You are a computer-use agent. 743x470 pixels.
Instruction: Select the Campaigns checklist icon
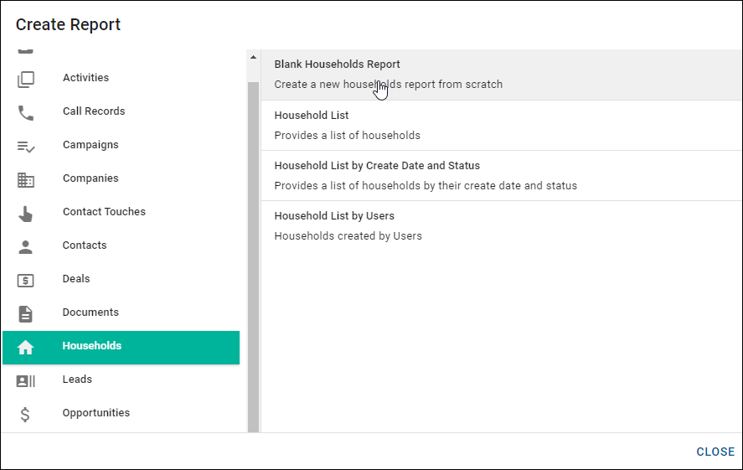(x=26, y=146)
